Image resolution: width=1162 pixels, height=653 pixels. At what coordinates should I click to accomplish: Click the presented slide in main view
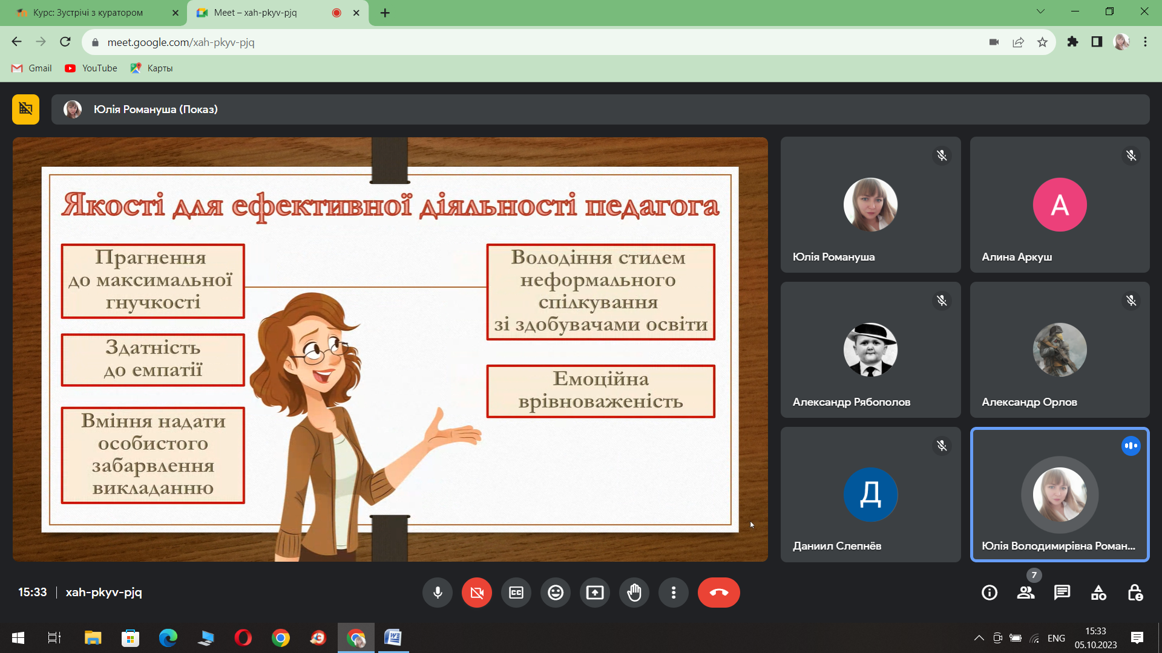click(x=390, y=349)
